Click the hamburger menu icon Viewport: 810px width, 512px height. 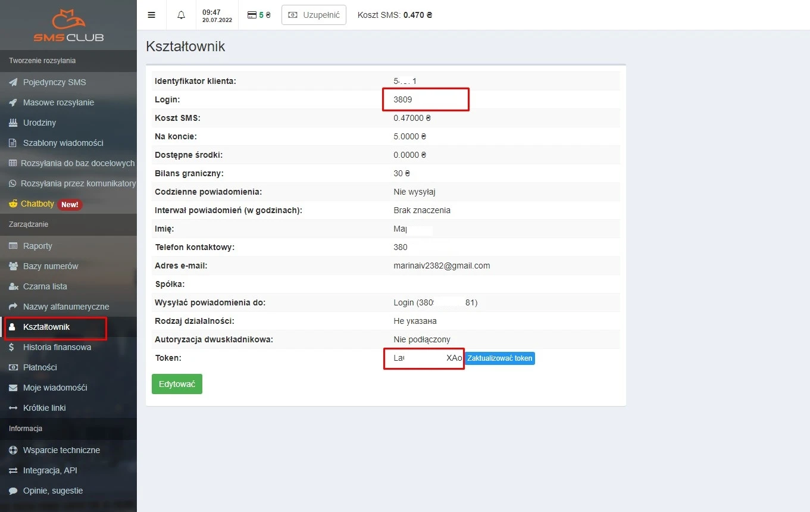tap(151, 15)
